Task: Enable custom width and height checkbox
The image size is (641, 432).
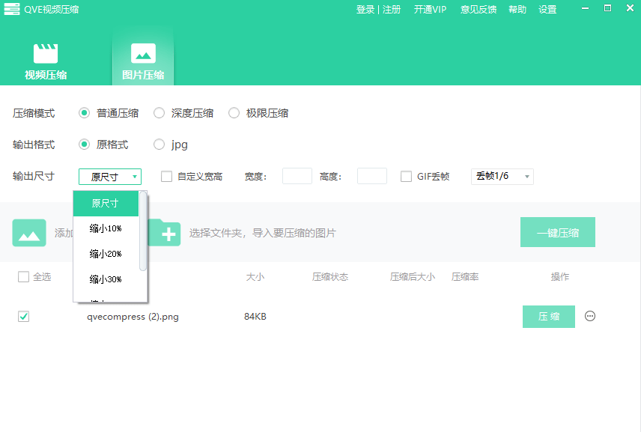Action: tap(167, 177)
